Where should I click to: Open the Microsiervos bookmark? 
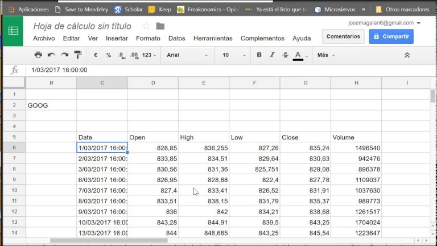[335, 10]
